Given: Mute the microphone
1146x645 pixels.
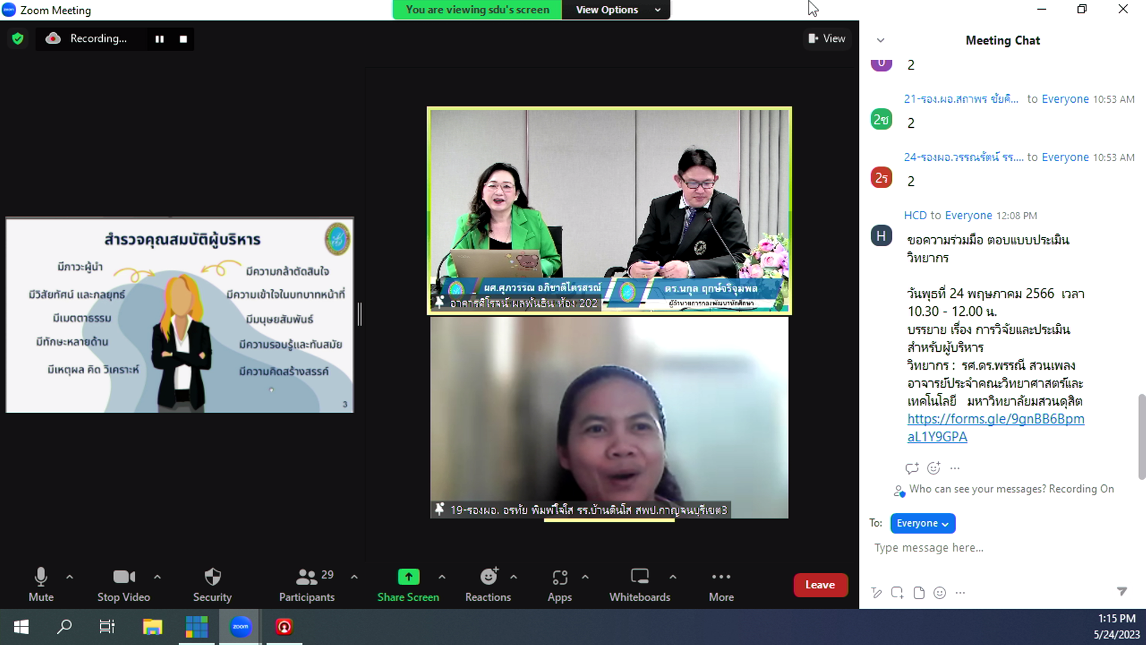Looking at the screenshot, I should pos(41,584).
